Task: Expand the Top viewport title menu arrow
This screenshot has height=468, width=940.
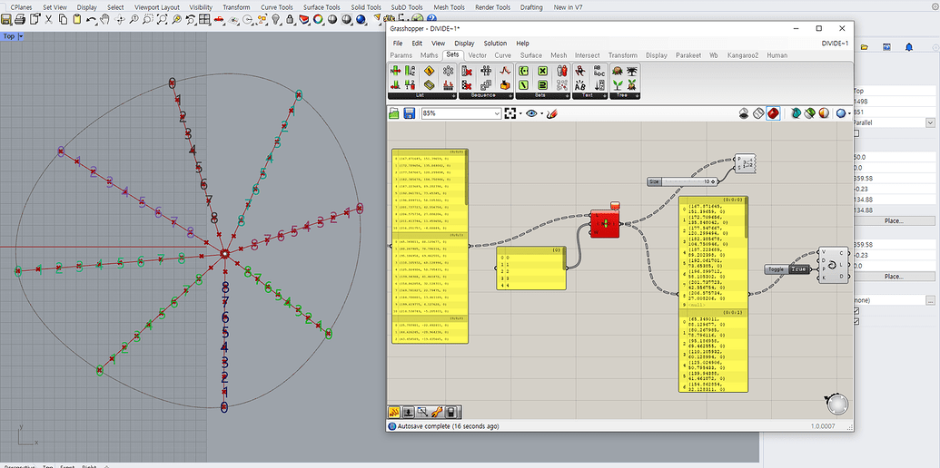Action: tap(21, 36)
